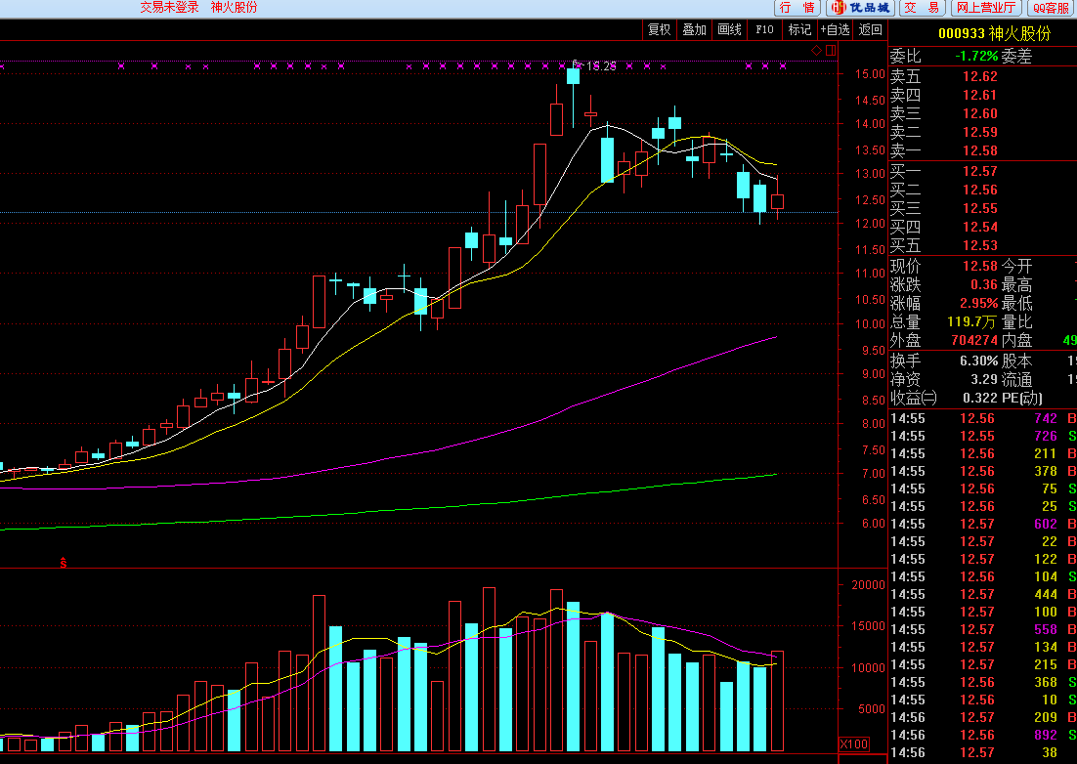Click the 涨跌 0.36 value
Viewport: 1077px width, 764px height.
(x=983, y=284)
